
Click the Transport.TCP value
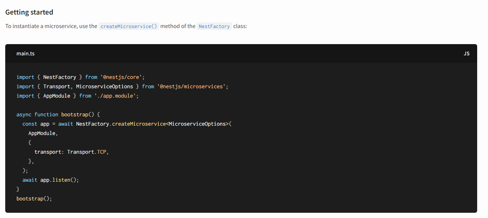point(87,152)
